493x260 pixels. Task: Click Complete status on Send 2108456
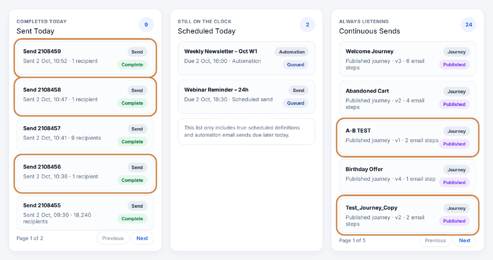pyautogui.click(x=132, y=180)
